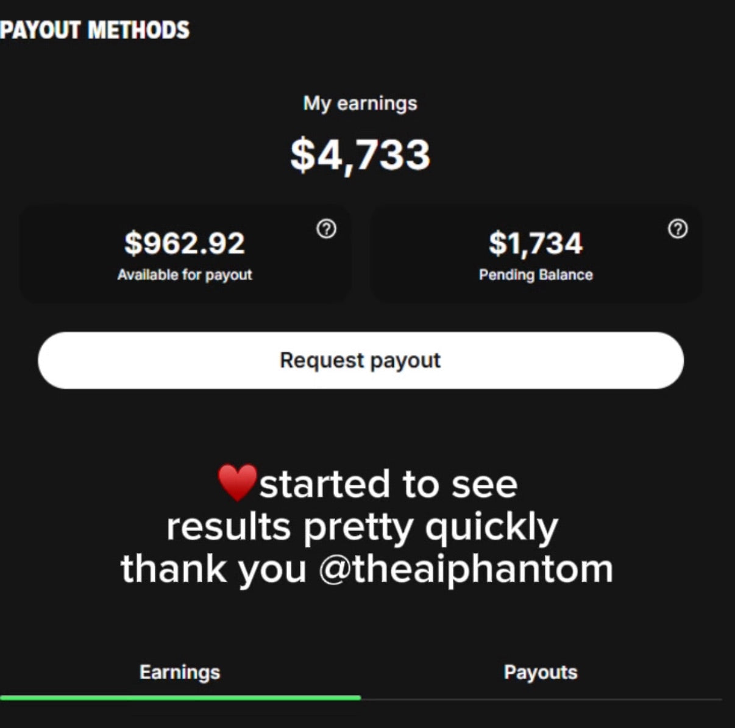Click the @theaiphantom mention
This screenshot has height=728, width=735.
pyautogui.click(x=466, y=569)
